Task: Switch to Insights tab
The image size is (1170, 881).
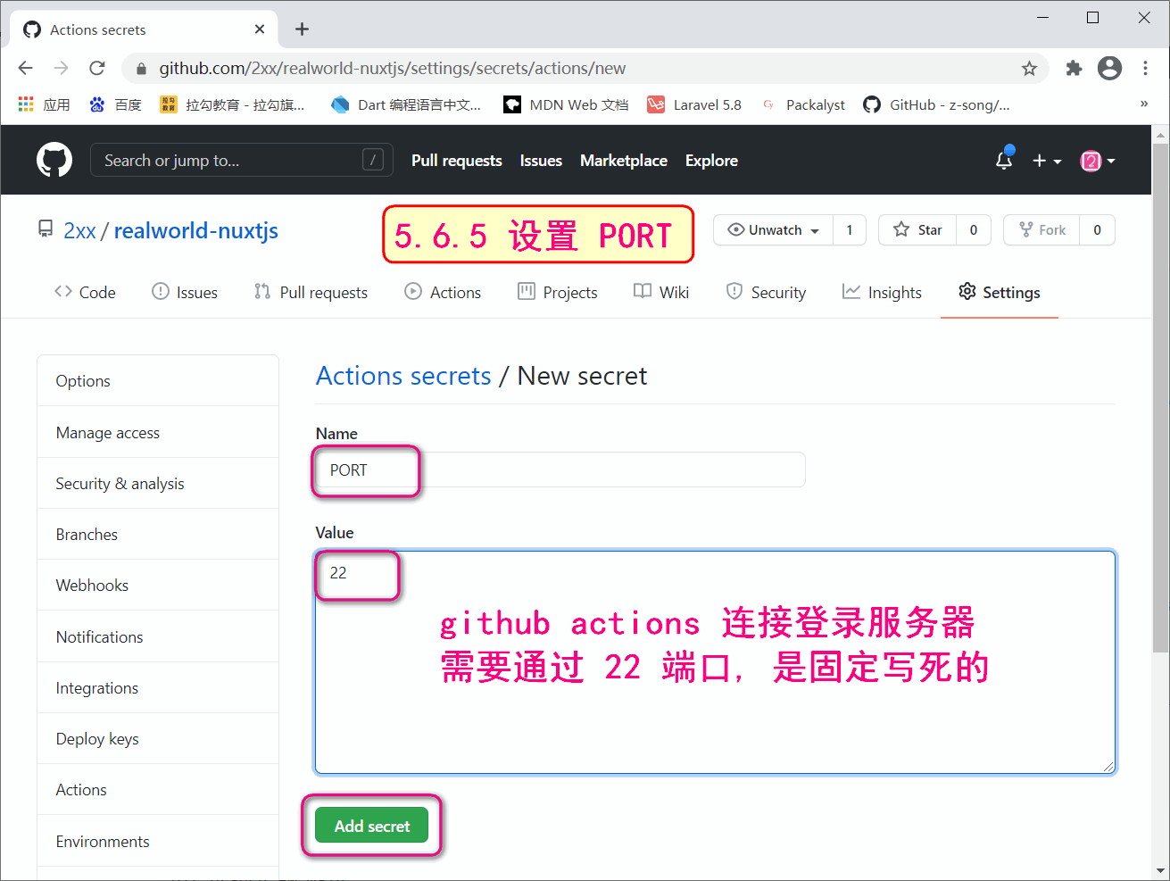Action: [x=882, y=292]
